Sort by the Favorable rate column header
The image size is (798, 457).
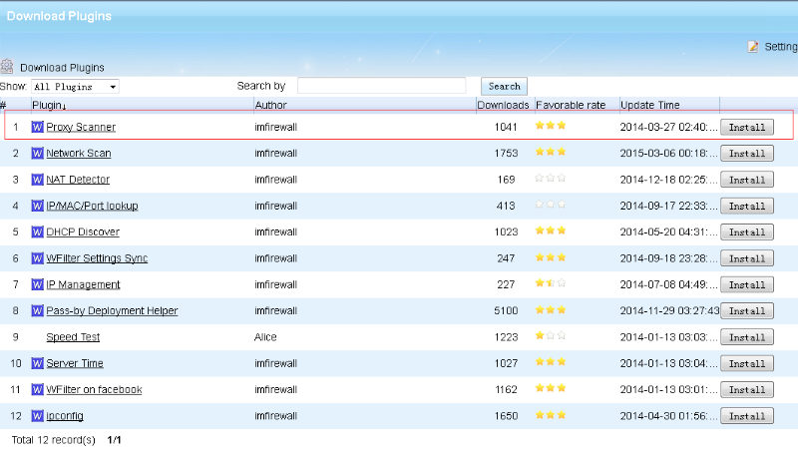pos(571,106)
